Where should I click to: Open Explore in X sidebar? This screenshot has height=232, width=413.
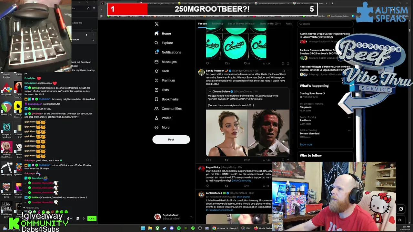point(164,43)
